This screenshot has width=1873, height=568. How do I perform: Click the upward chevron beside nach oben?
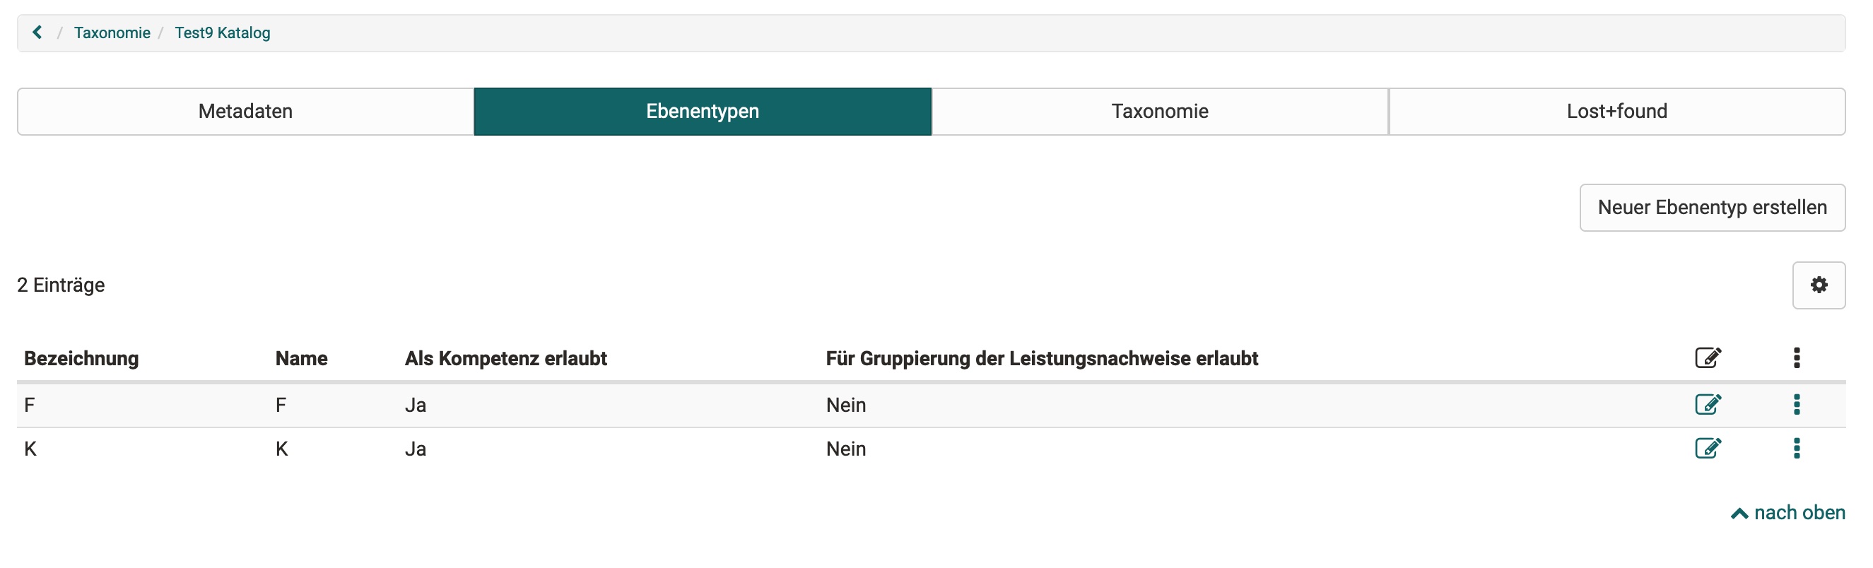(1742, 512)
